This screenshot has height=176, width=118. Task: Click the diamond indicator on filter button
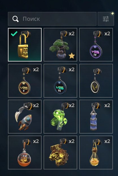coord(112,13)
